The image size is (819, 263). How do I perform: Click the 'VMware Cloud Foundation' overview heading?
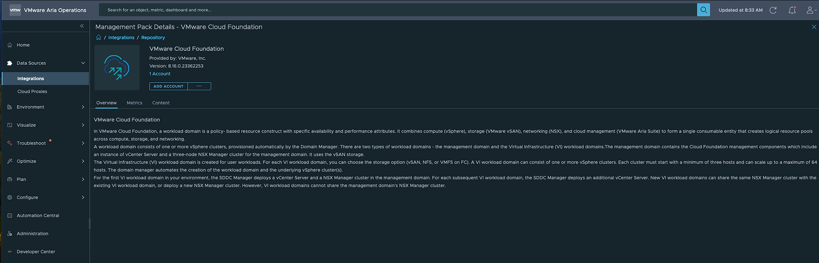(x=127, y=120)
